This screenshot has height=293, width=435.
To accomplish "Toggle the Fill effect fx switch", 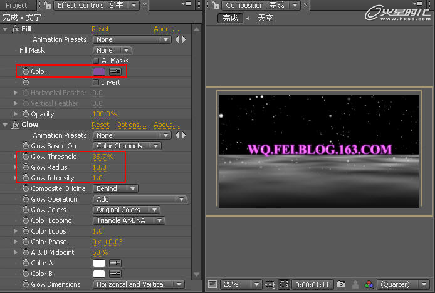I will click(x=15, y=29).
